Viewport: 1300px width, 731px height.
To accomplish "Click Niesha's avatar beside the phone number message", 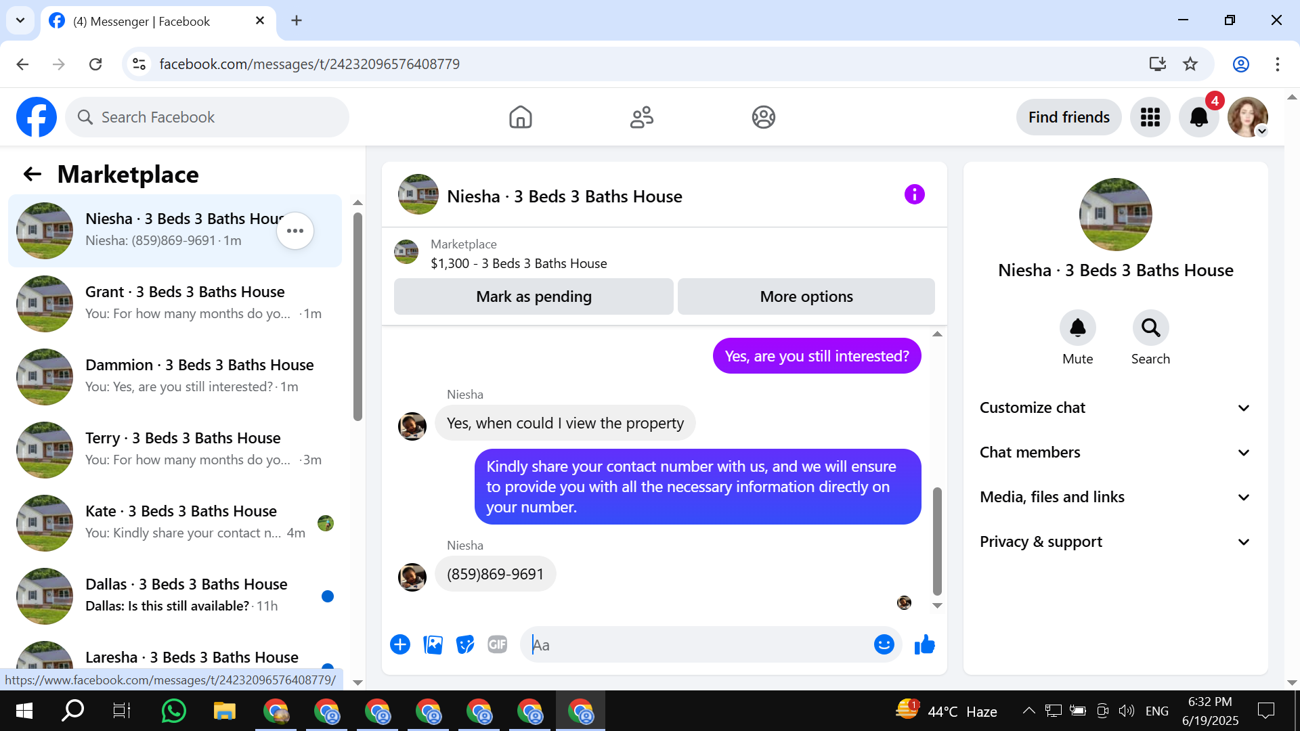I will (412, 577).
